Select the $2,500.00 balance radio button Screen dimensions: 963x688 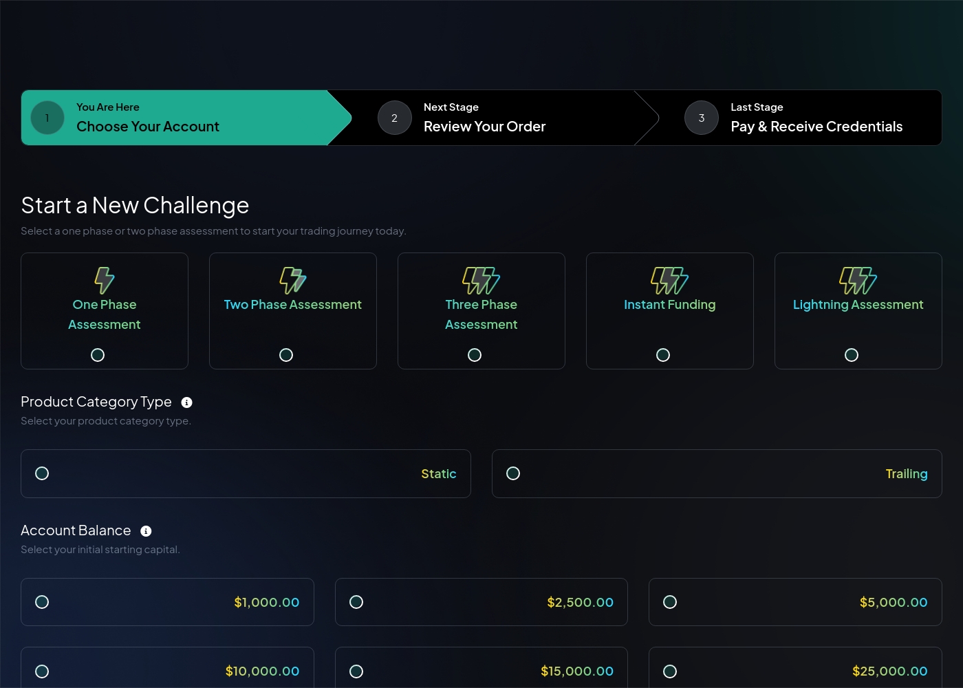356,602
